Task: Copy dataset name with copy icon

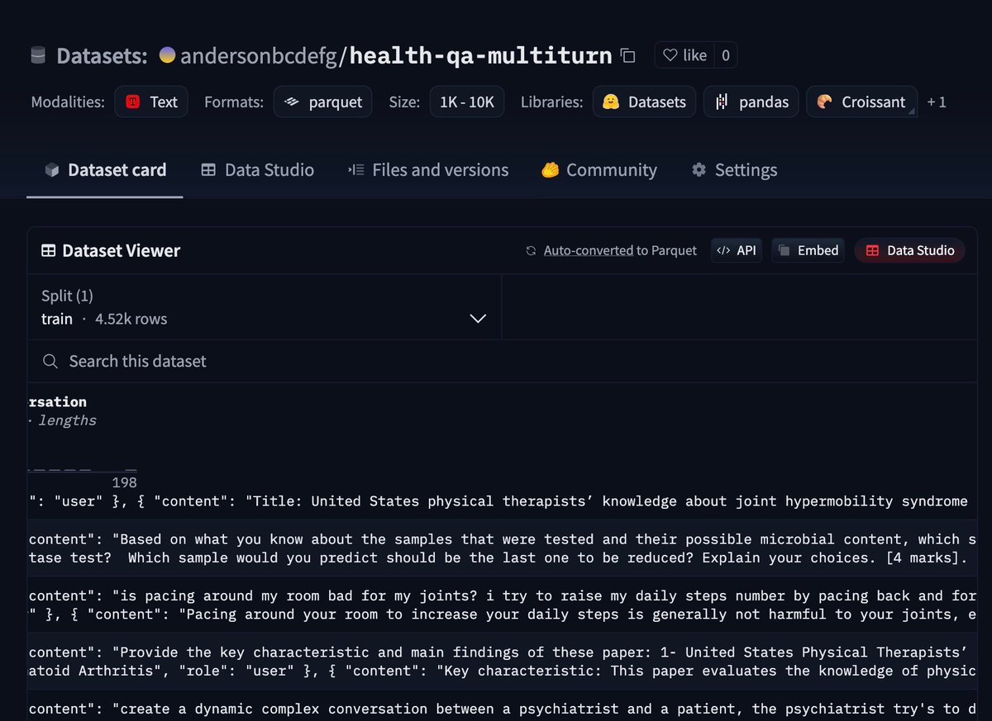Action: click(628, 56)
